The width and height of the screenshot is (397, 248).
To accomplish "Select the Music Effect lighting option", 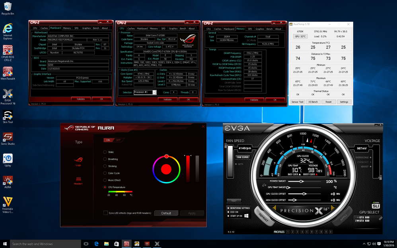I will [105, 180].
